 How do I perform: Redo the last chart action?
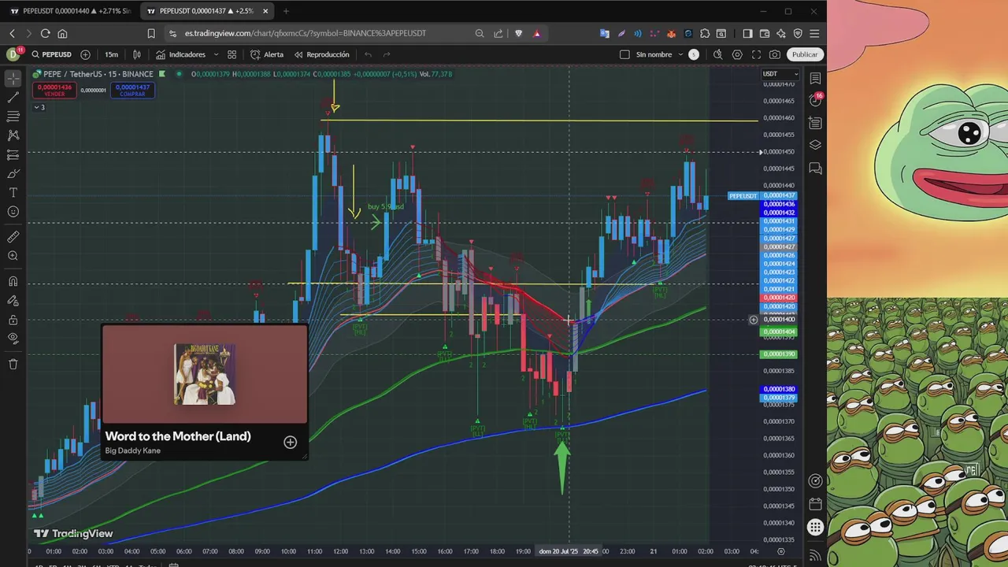click(x=387, y=54)
